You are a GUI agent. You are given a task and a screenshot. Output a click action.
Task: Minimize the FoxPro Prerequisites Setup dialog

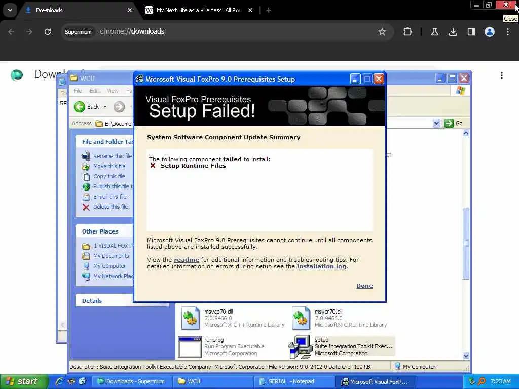pyautogui.click(x=355, y=79)
